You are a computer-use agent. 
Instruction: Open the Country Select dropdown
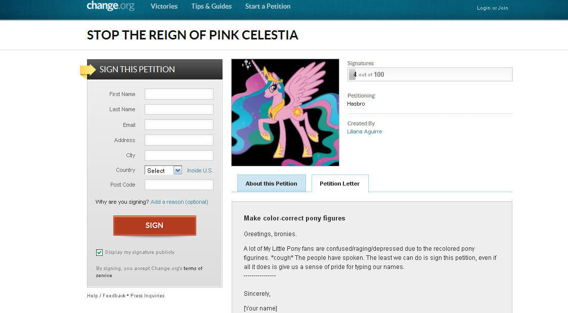click(163, 170)
